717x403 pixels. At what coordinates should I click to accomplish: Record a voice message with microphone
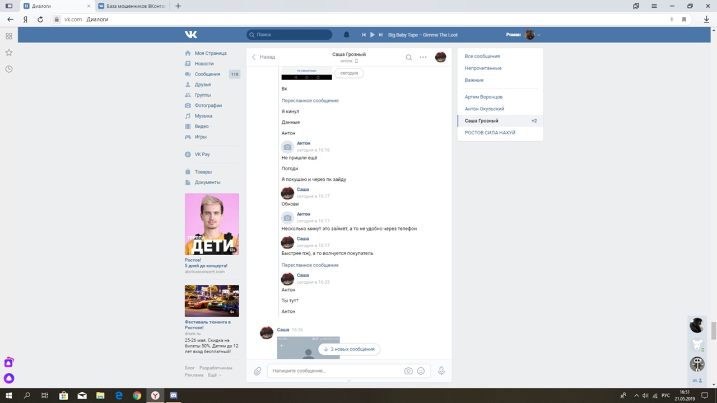click(441, 371)
